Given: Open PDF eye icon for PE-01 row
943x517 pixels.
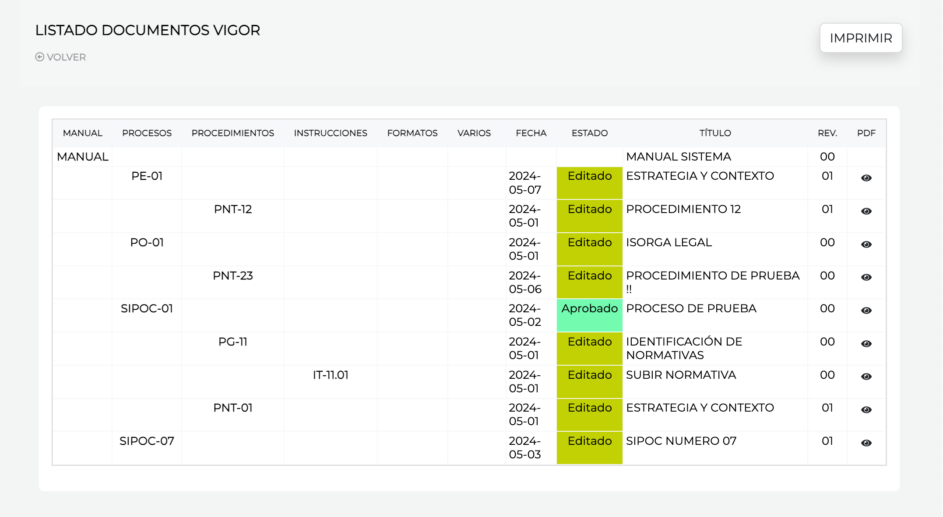Looking at the screenshot, I should point(866,178).
